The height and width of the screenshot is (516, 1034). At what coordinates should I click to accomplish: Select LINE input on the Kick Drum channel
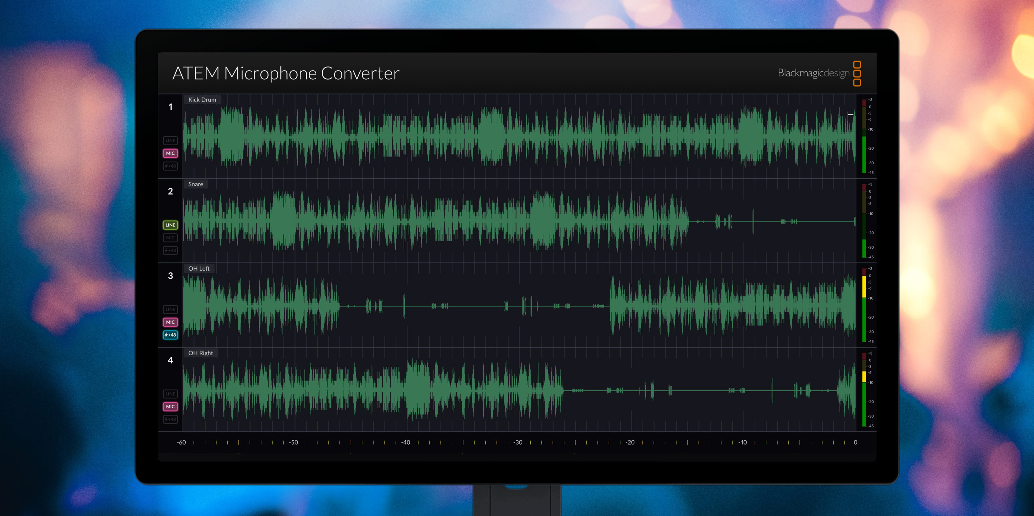click(170, 140)
